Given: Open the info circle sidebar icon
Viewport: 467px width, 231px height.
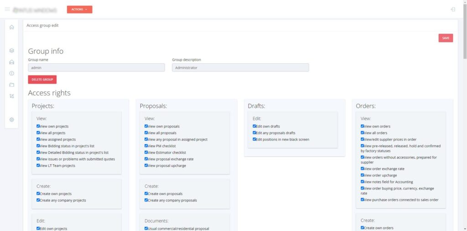Looking at the screenshot, I should (11, 73).
